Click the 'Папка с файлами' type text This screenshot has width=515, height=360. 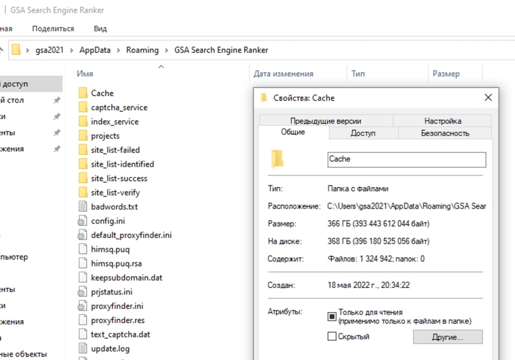pyautogui.click(x=358, y=188)
